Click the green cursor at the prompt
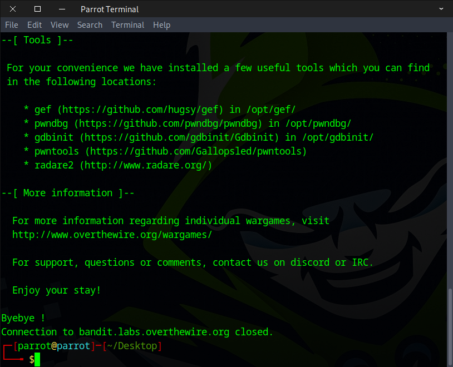 [37, 360]
